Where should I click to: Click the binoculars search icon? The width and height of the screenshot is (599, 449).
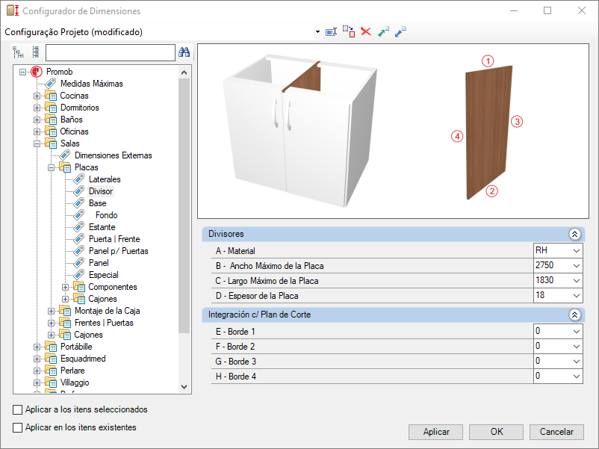(184, 52)
